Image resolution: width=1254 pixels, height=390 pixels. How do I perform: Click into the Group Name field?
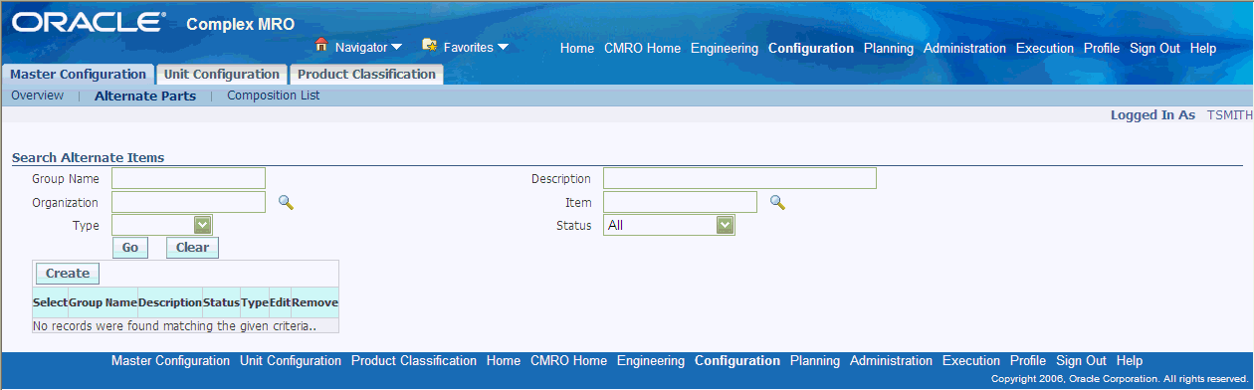pyautogui.click(x=189, y=178)
